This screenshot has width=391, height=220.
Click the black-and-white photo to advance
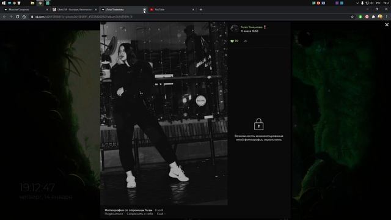click(164, 114)
